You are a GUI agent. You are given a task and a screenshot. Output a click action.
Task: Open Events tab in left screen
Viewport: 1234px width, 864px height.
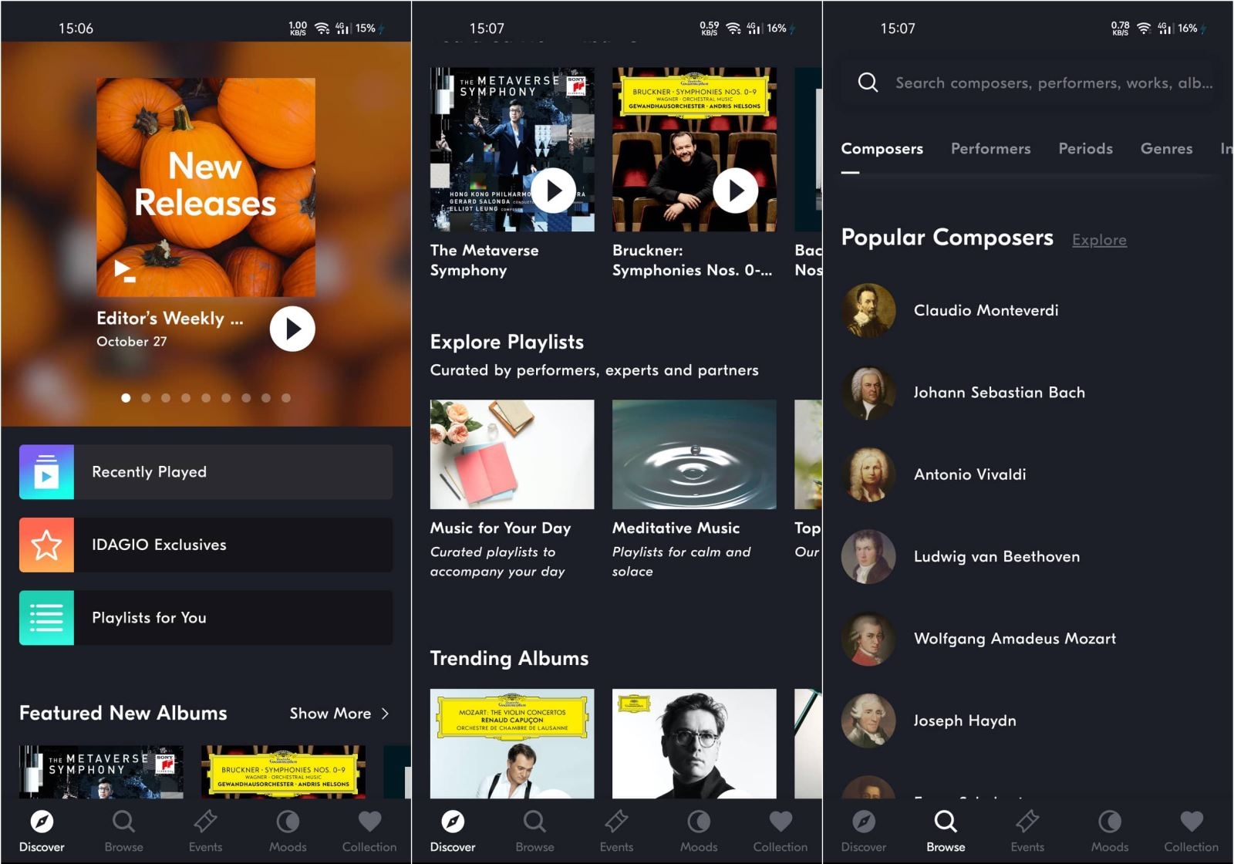205,831
